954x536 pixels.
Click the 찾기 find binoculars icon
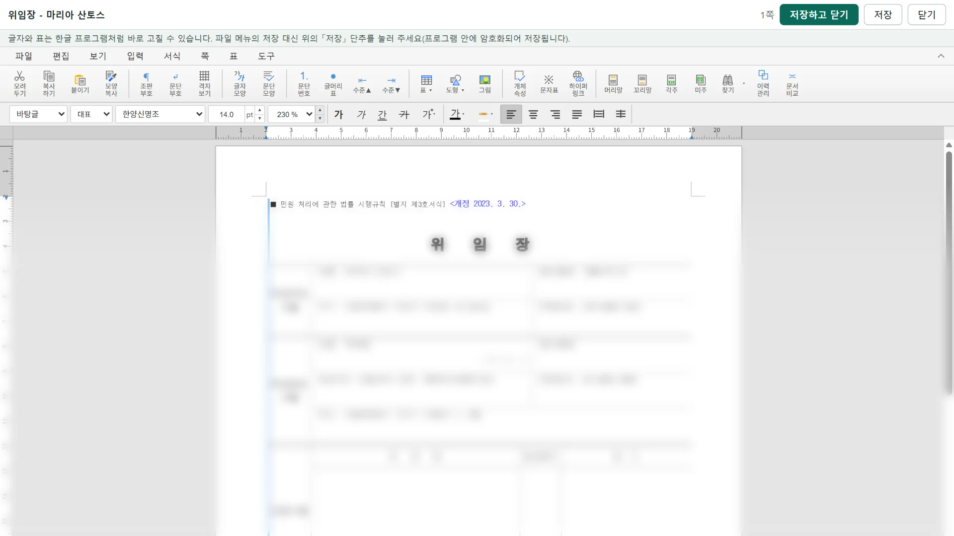click(x=728, y=83)
